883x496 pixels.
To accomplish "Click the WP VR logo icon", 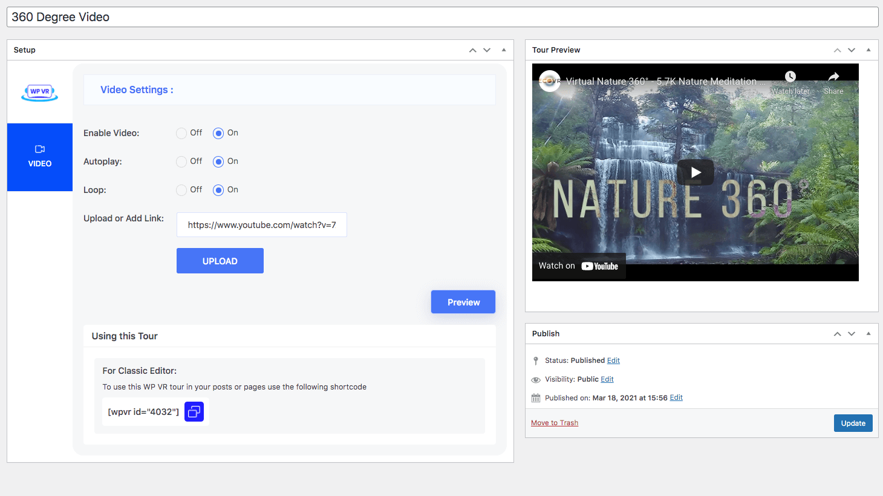I will 40,92.
